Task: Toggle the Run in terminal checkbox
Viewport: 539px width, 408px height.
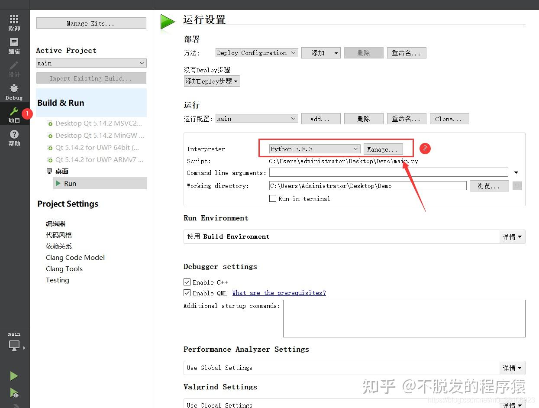Action: (273, 198)
